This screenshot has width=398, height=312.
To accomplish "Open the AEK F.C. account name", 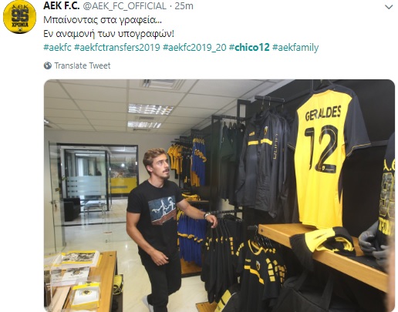I will coord(61,5).
